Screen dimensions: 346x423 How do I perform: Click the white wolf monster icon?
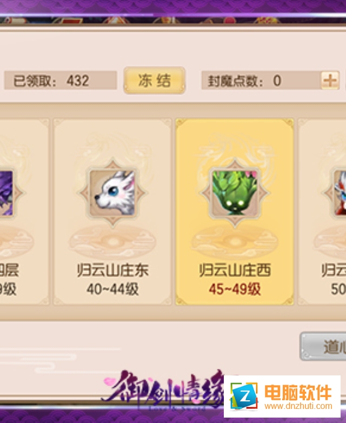click(x=113, y=193)
